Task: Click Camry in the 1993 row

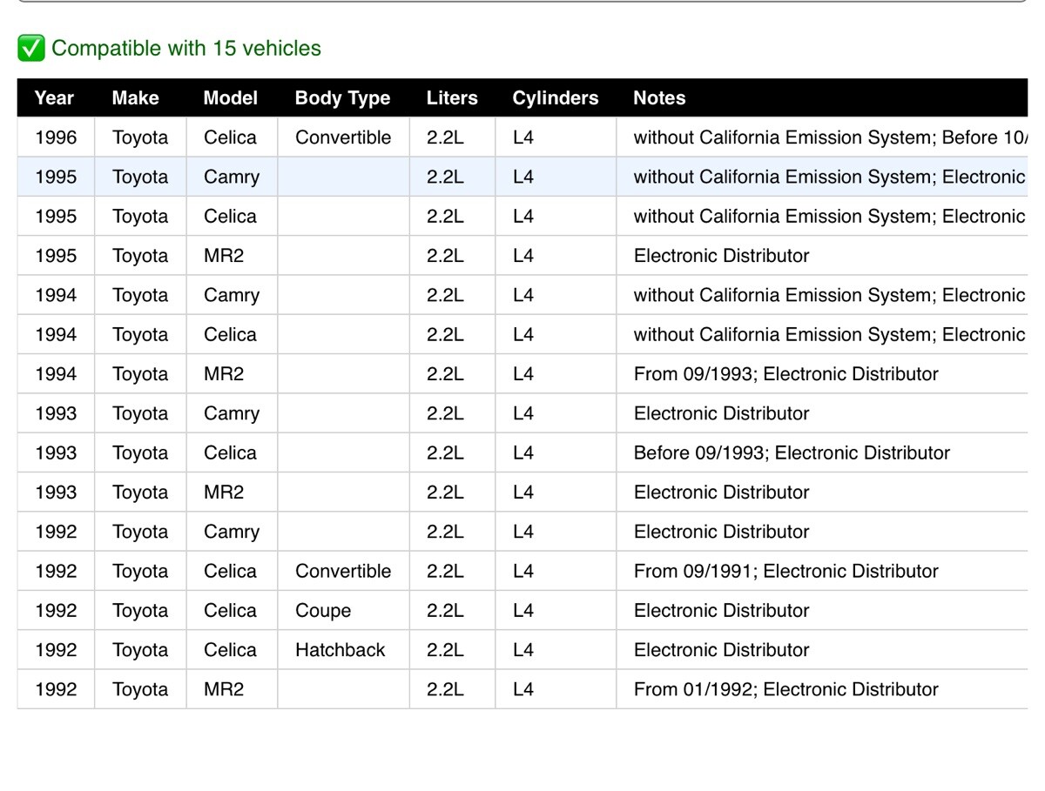Action: coord(232,413)
